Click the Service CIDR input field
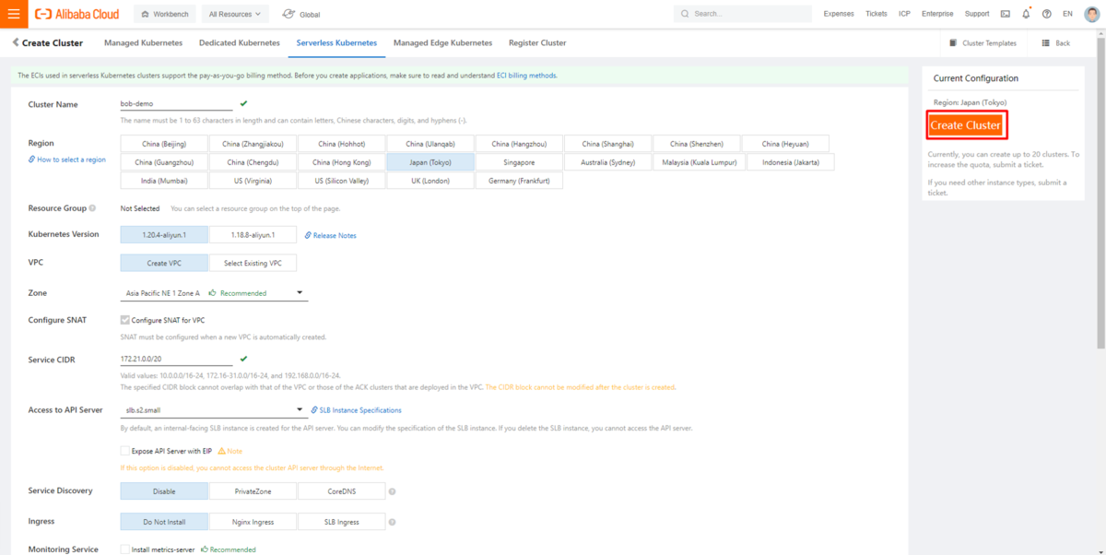1106x555 pixels. 177,359
